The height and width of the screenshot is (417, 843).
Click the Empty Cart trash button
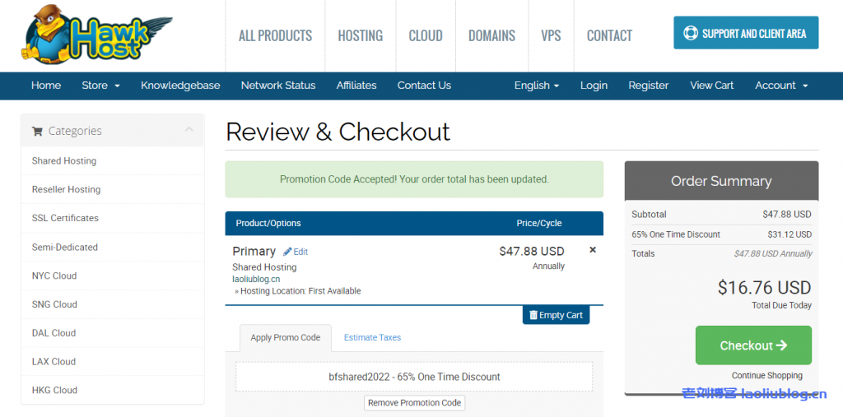556,315
